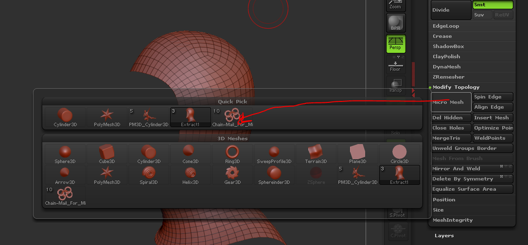Choose the Arrow3D primitive

(65, 175)
